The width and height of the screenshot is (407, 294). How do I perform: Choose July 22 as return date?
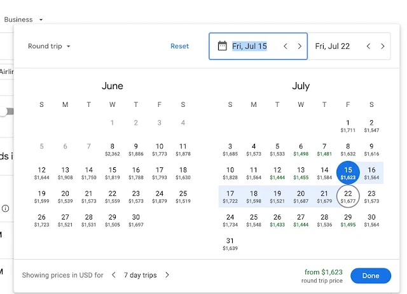348,196
